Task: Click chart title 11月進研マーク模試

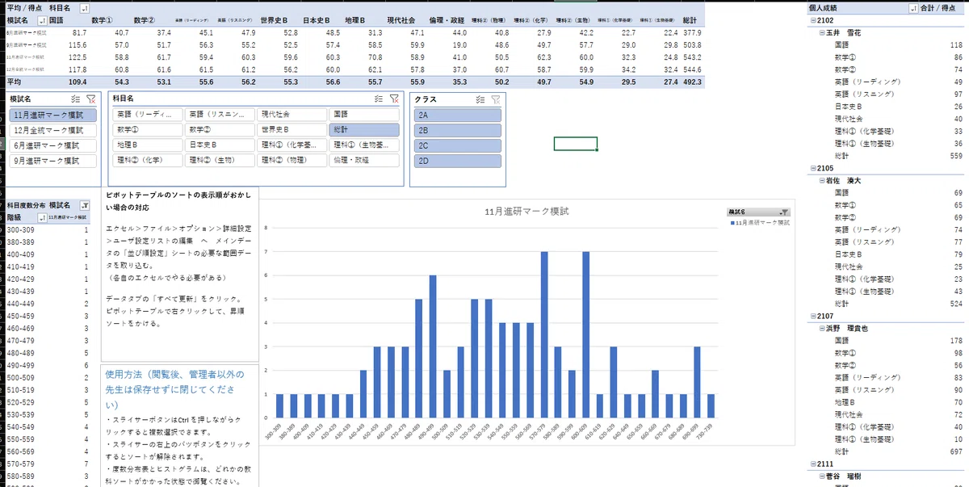Action: (526, 211)
